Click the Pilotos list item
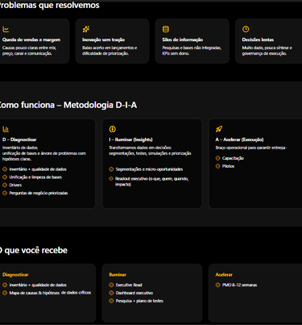The image size is (302, 325). (x=225, y=166)
